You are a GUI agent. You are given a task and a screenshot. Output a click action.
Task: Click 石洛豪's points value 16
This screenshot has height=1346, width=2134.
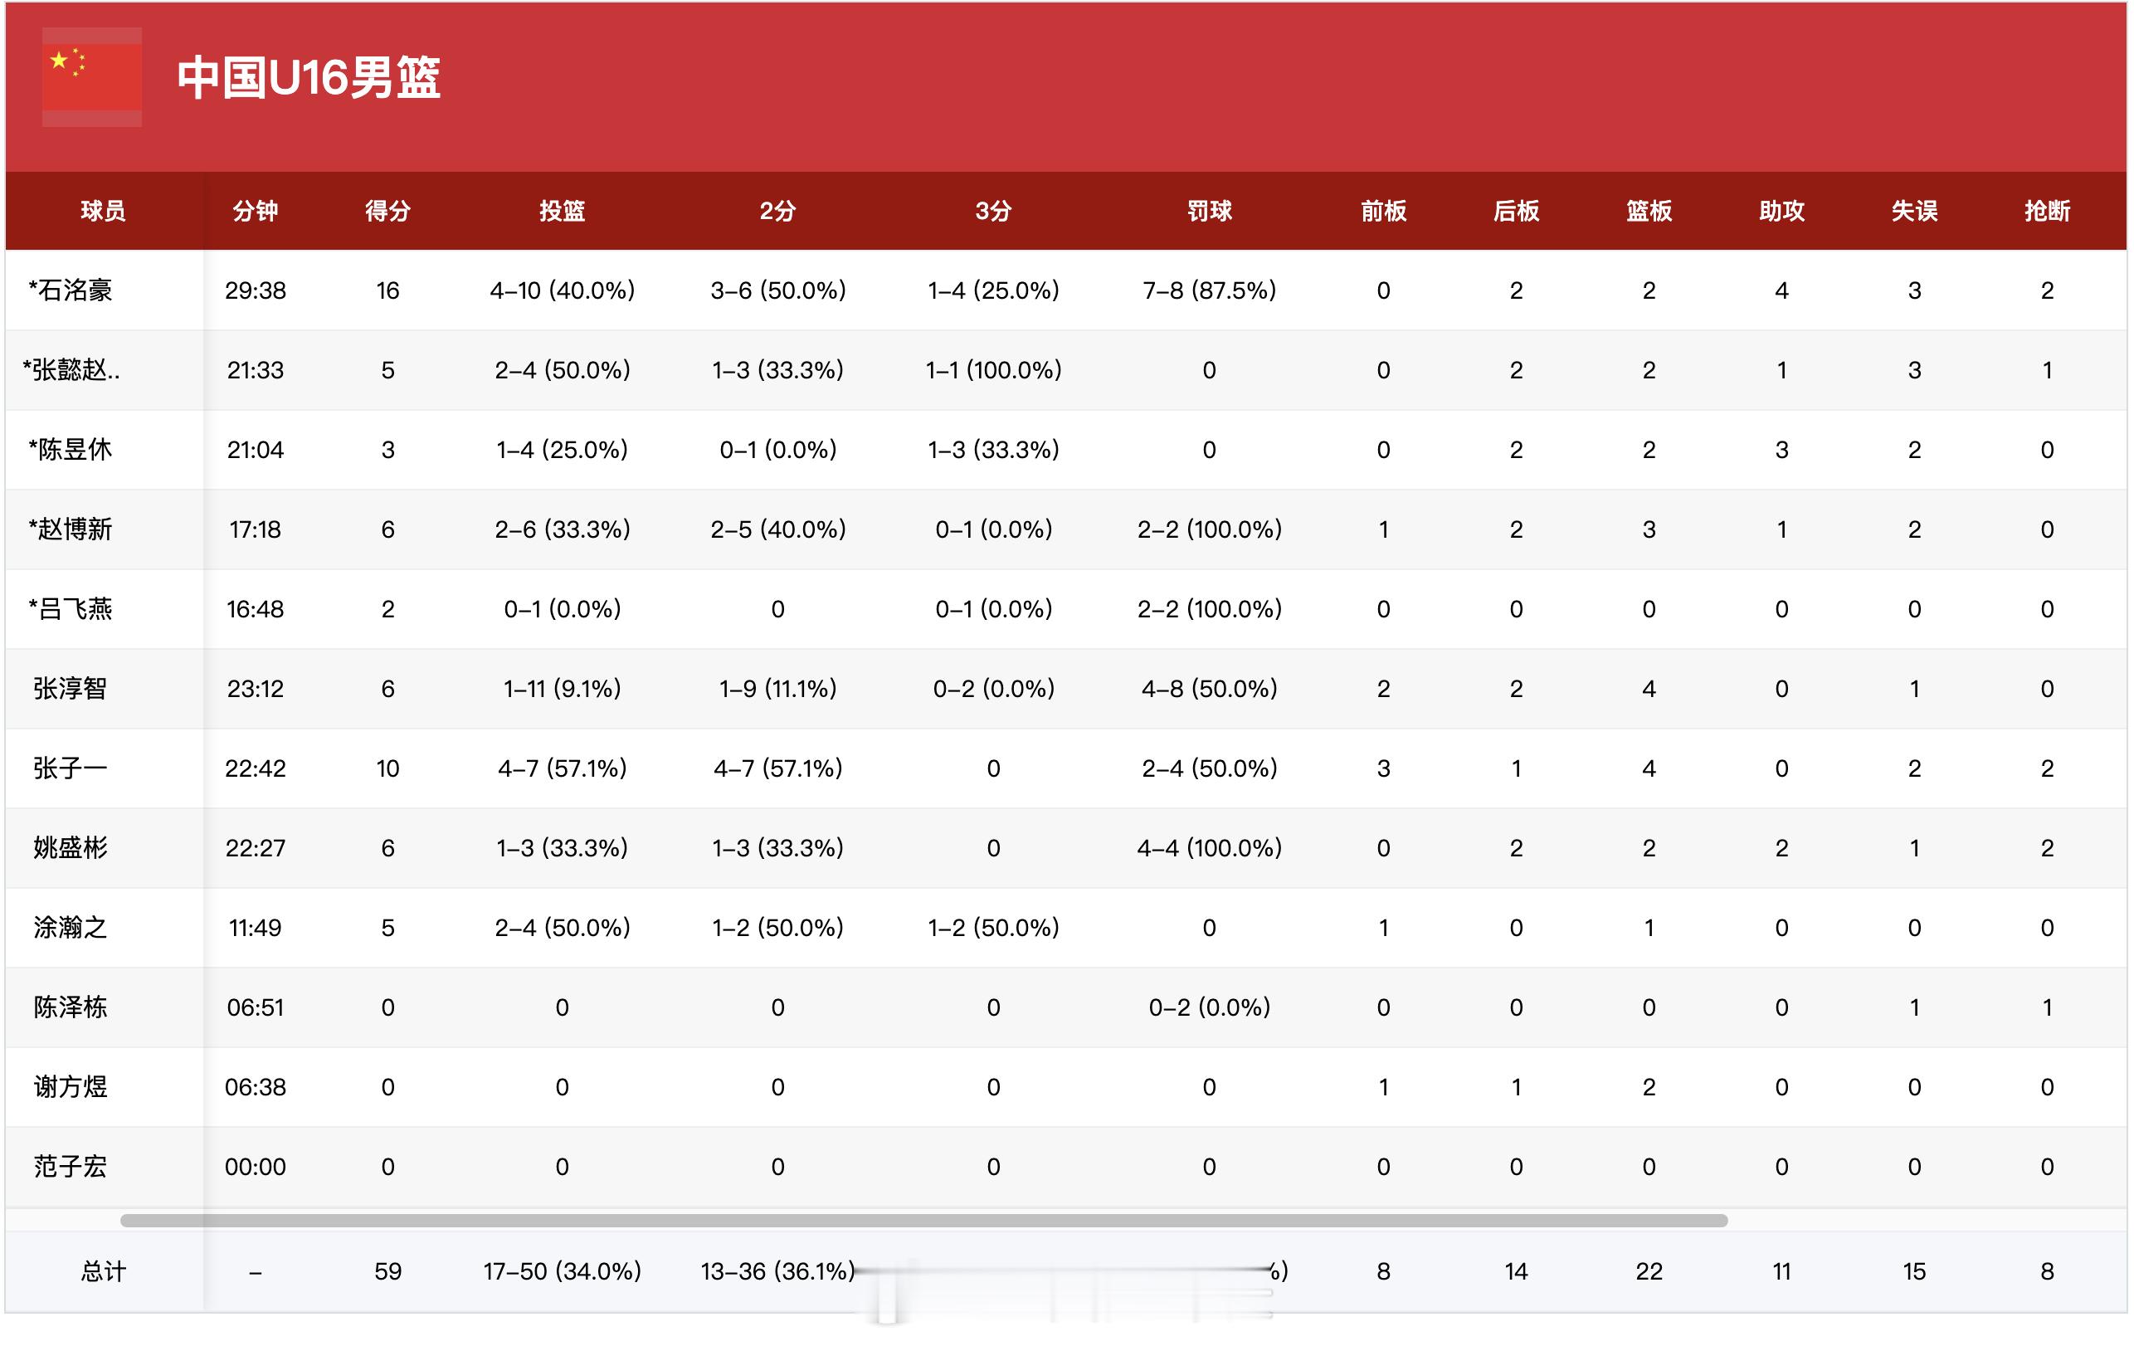pos(388,290)
